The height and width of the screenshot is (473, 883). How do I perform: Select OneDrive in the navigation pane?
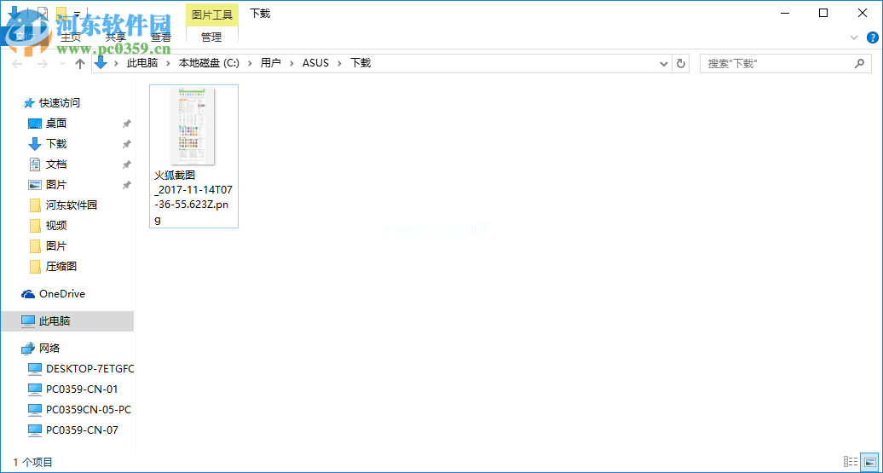61,294
